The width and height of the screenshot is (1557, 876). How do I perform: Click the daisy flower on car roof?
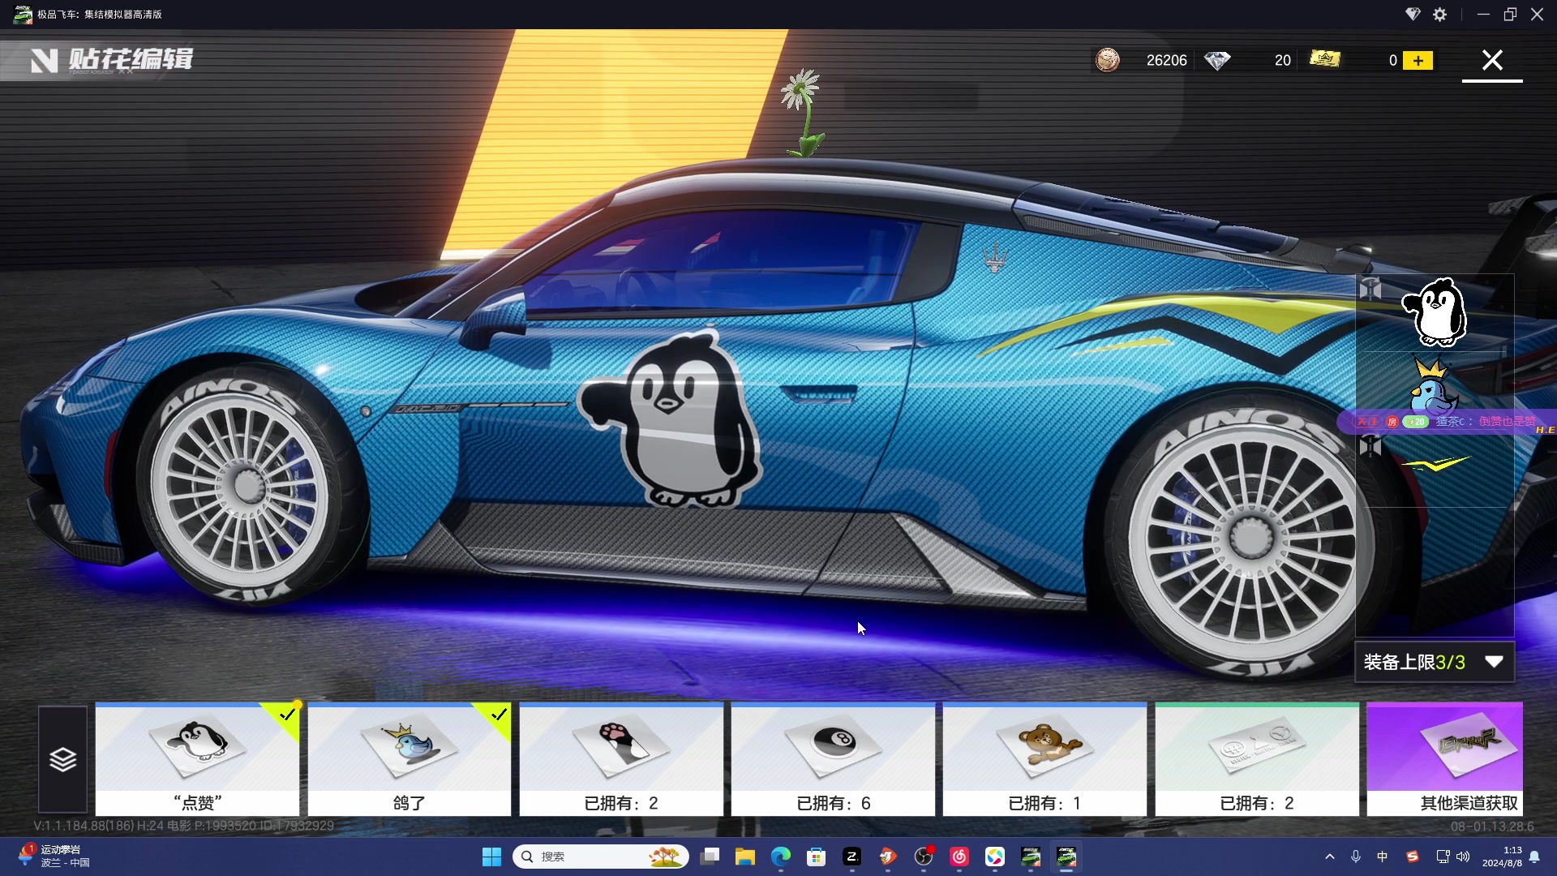click(x=803, y=112)
